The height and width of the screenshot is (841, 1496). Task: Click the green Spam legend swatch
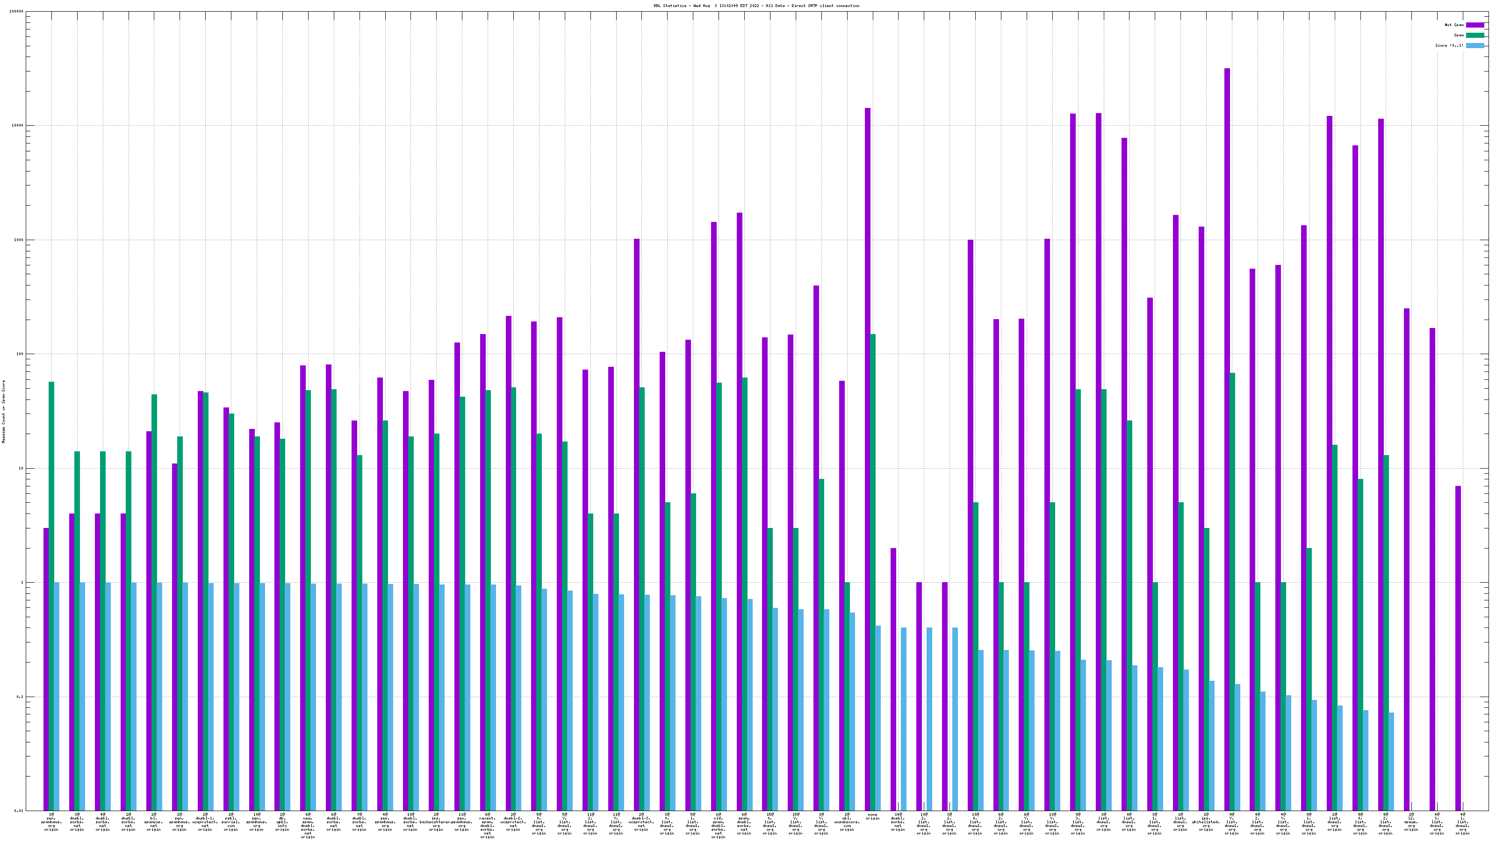(x=1475, y=36)
